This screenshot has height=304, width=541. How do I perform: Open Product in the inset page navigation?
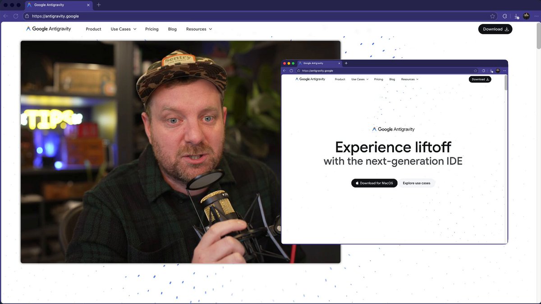[x=340, y=79]
